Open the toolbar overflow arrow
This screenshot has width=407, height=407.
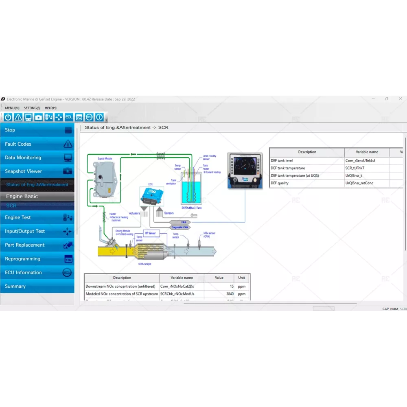pos(106,120)
